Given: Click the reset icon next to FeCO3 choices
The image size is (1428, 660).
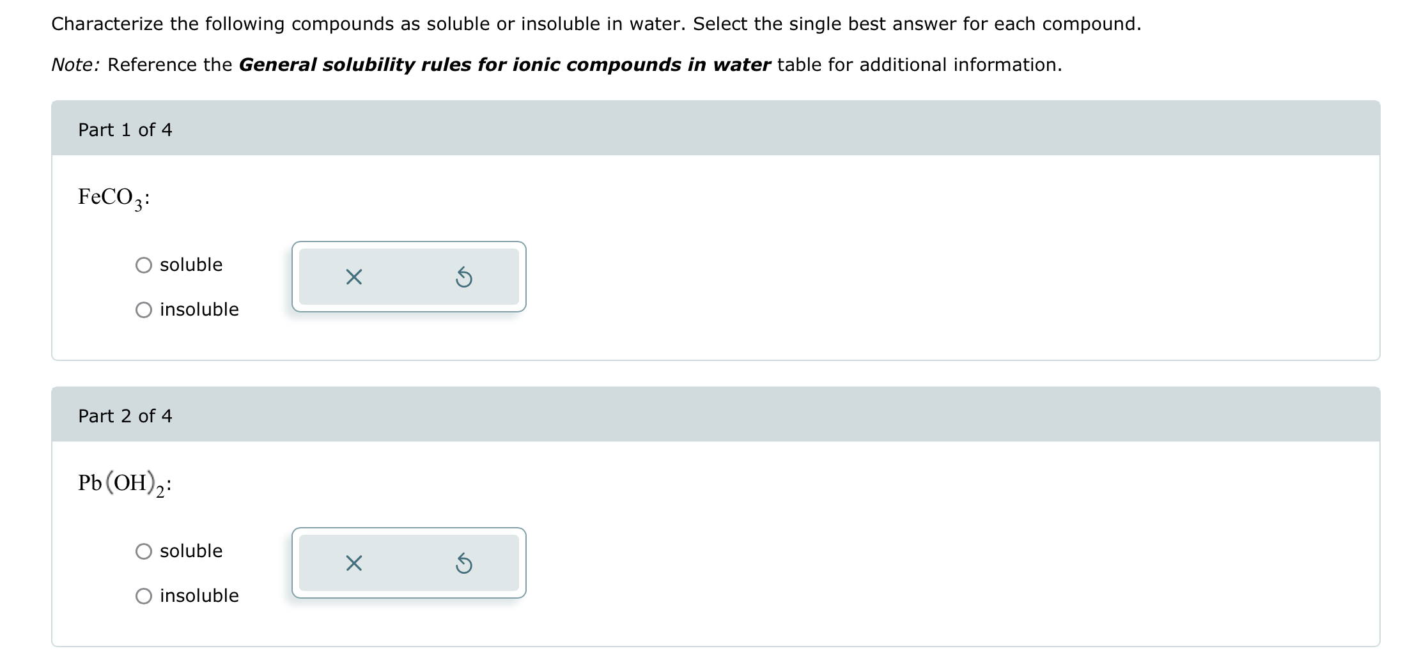Looking at the screenshot, I should point(465,276).
